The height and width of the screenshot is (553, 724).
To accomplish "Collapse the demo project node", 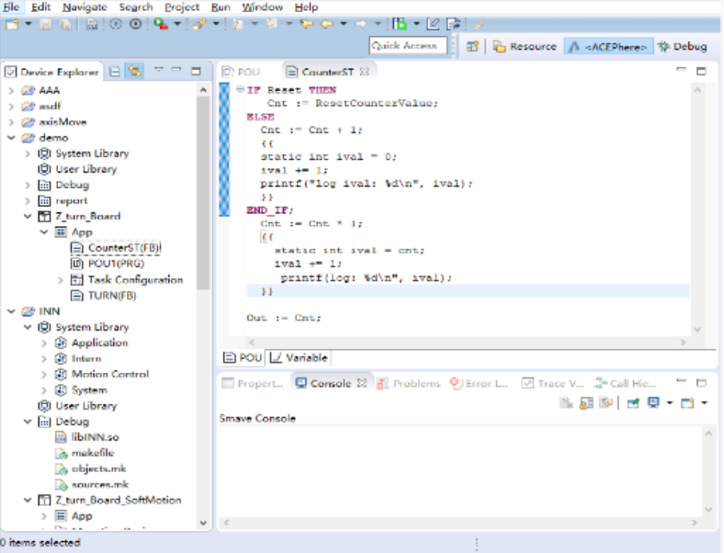I will [x=11, y=138].
